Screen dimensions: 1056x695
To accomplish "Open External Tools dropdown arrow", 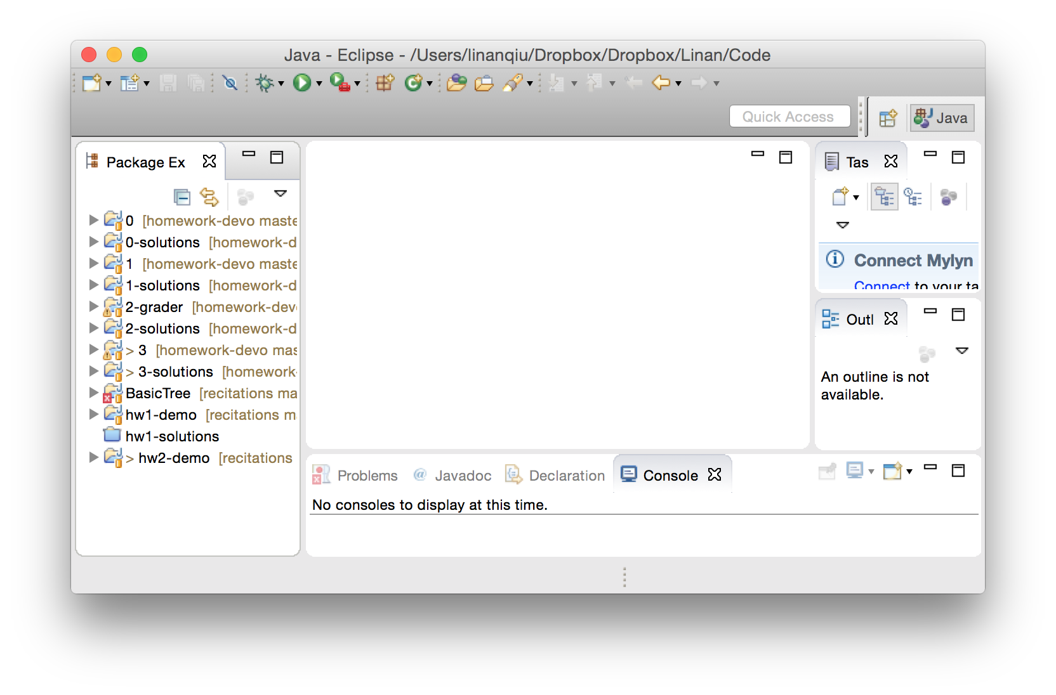I will pyautogui.click(x=357, y=84).
